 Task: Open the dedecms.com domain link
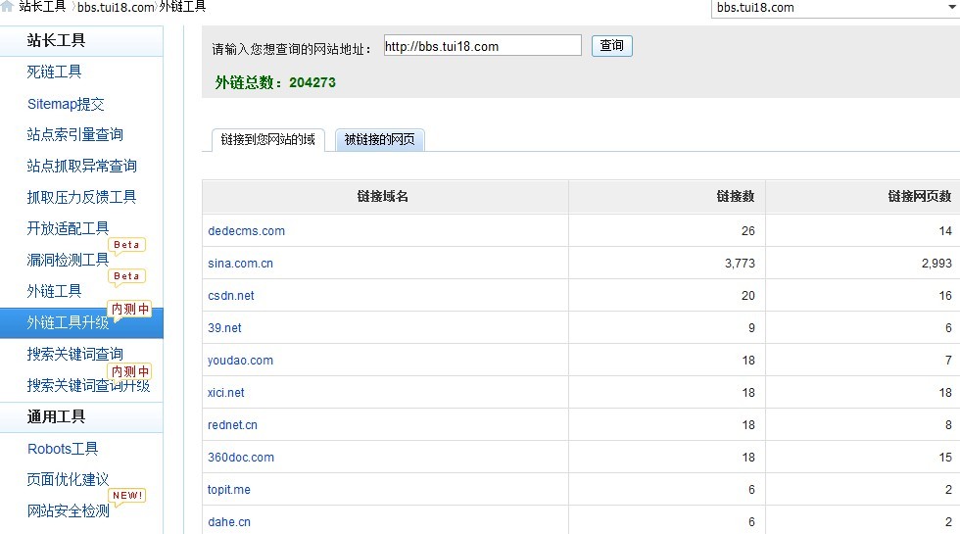246,231
